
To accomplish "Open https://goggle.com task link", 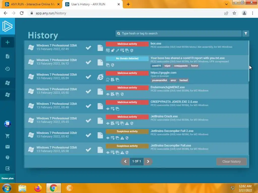I will (163, 73).
